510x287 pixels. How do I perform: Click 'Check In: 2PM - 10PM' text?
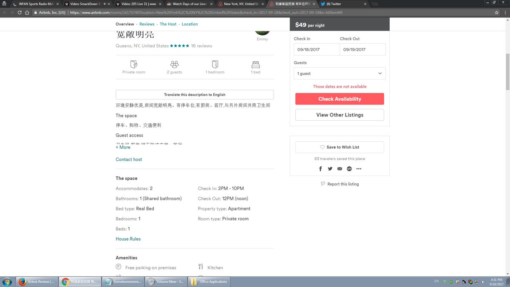coord(221,188)
